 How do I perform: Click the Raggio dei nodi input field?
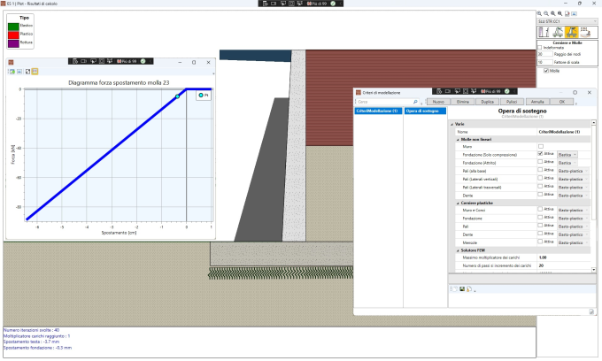[544, 54]
